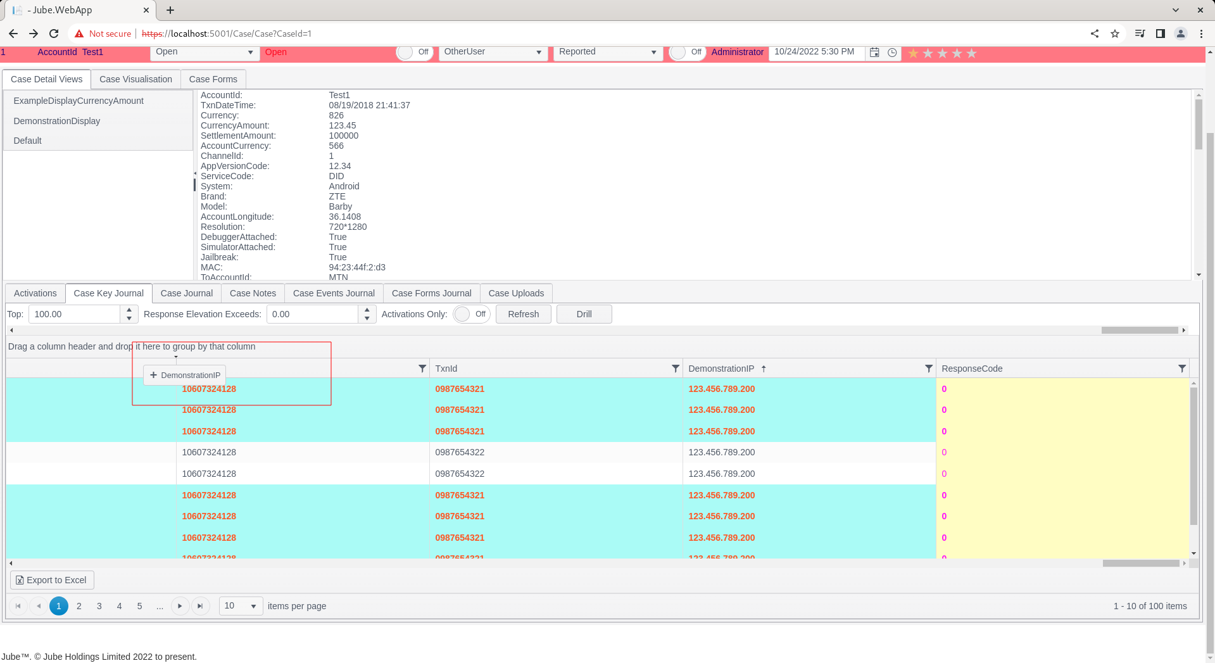Go to the first page of grid
This screenshot has height=663, width=1215.
click(x=18, y=606)
